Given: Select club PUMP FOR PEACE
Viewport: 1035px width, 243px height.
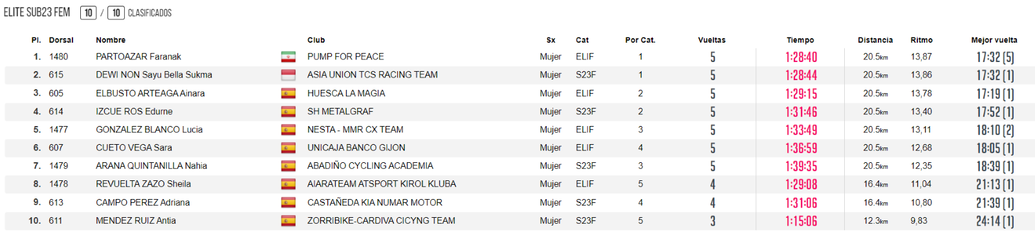Looking at the screenshot, I should click(345, 57).
